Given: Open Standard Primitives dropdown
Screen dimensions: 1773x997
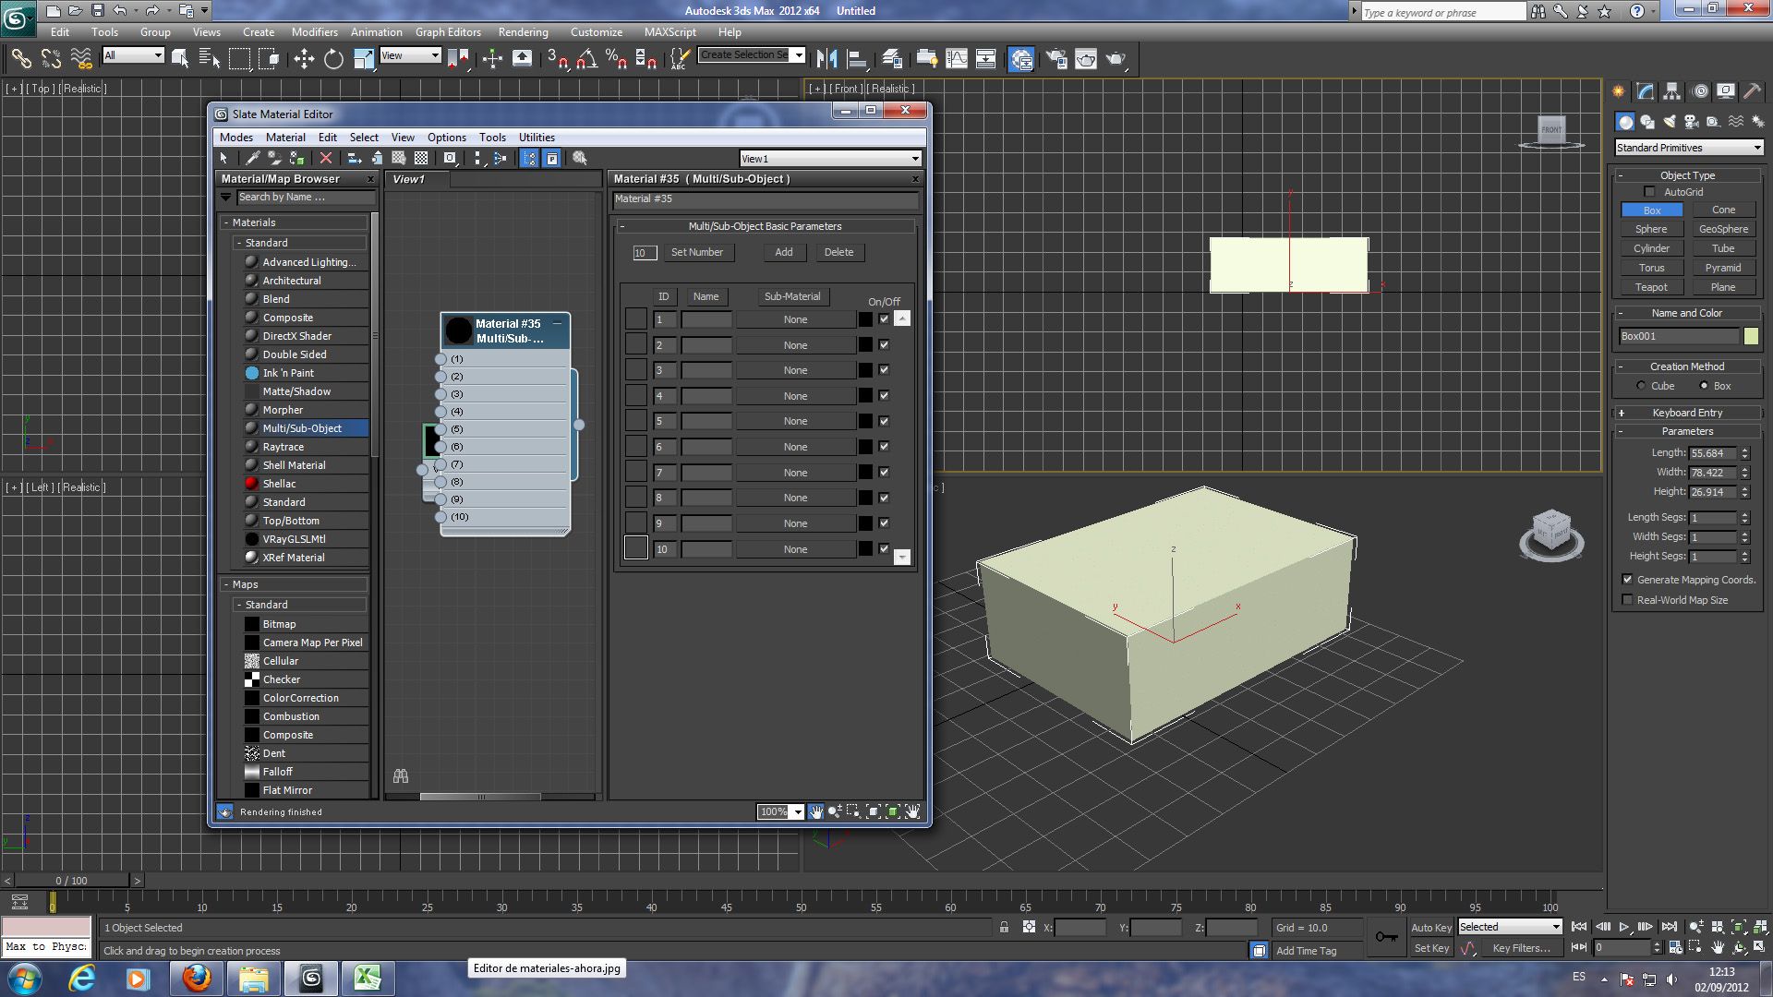Looking at the screenshot, I should [x=1688, y=148].
